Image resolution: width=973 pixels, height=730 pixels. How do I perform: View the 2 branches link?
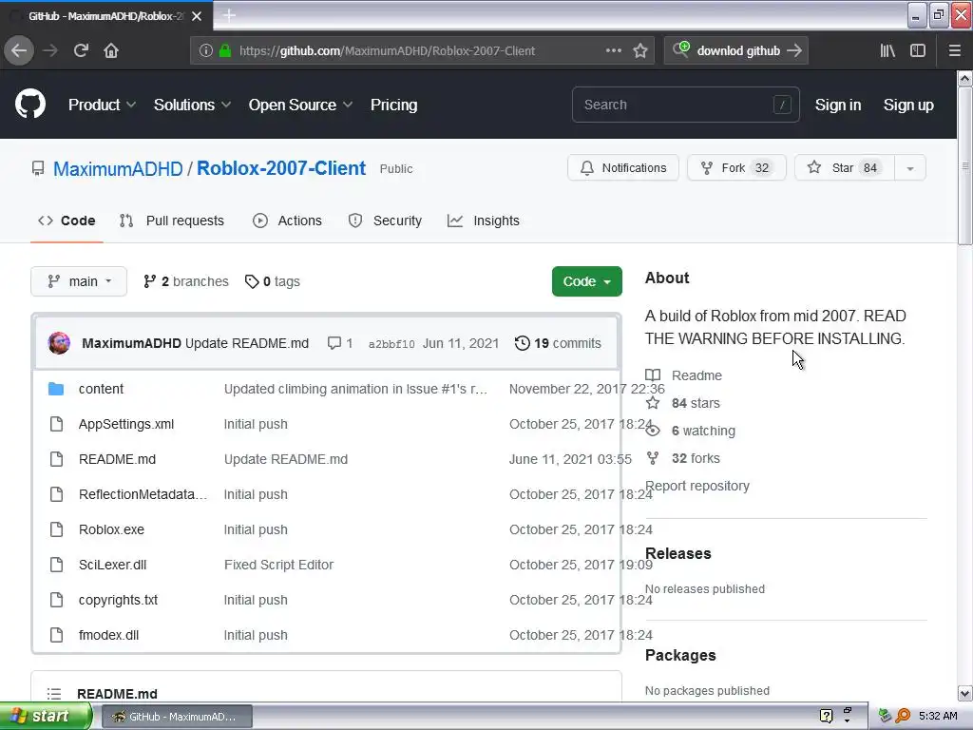185,281
